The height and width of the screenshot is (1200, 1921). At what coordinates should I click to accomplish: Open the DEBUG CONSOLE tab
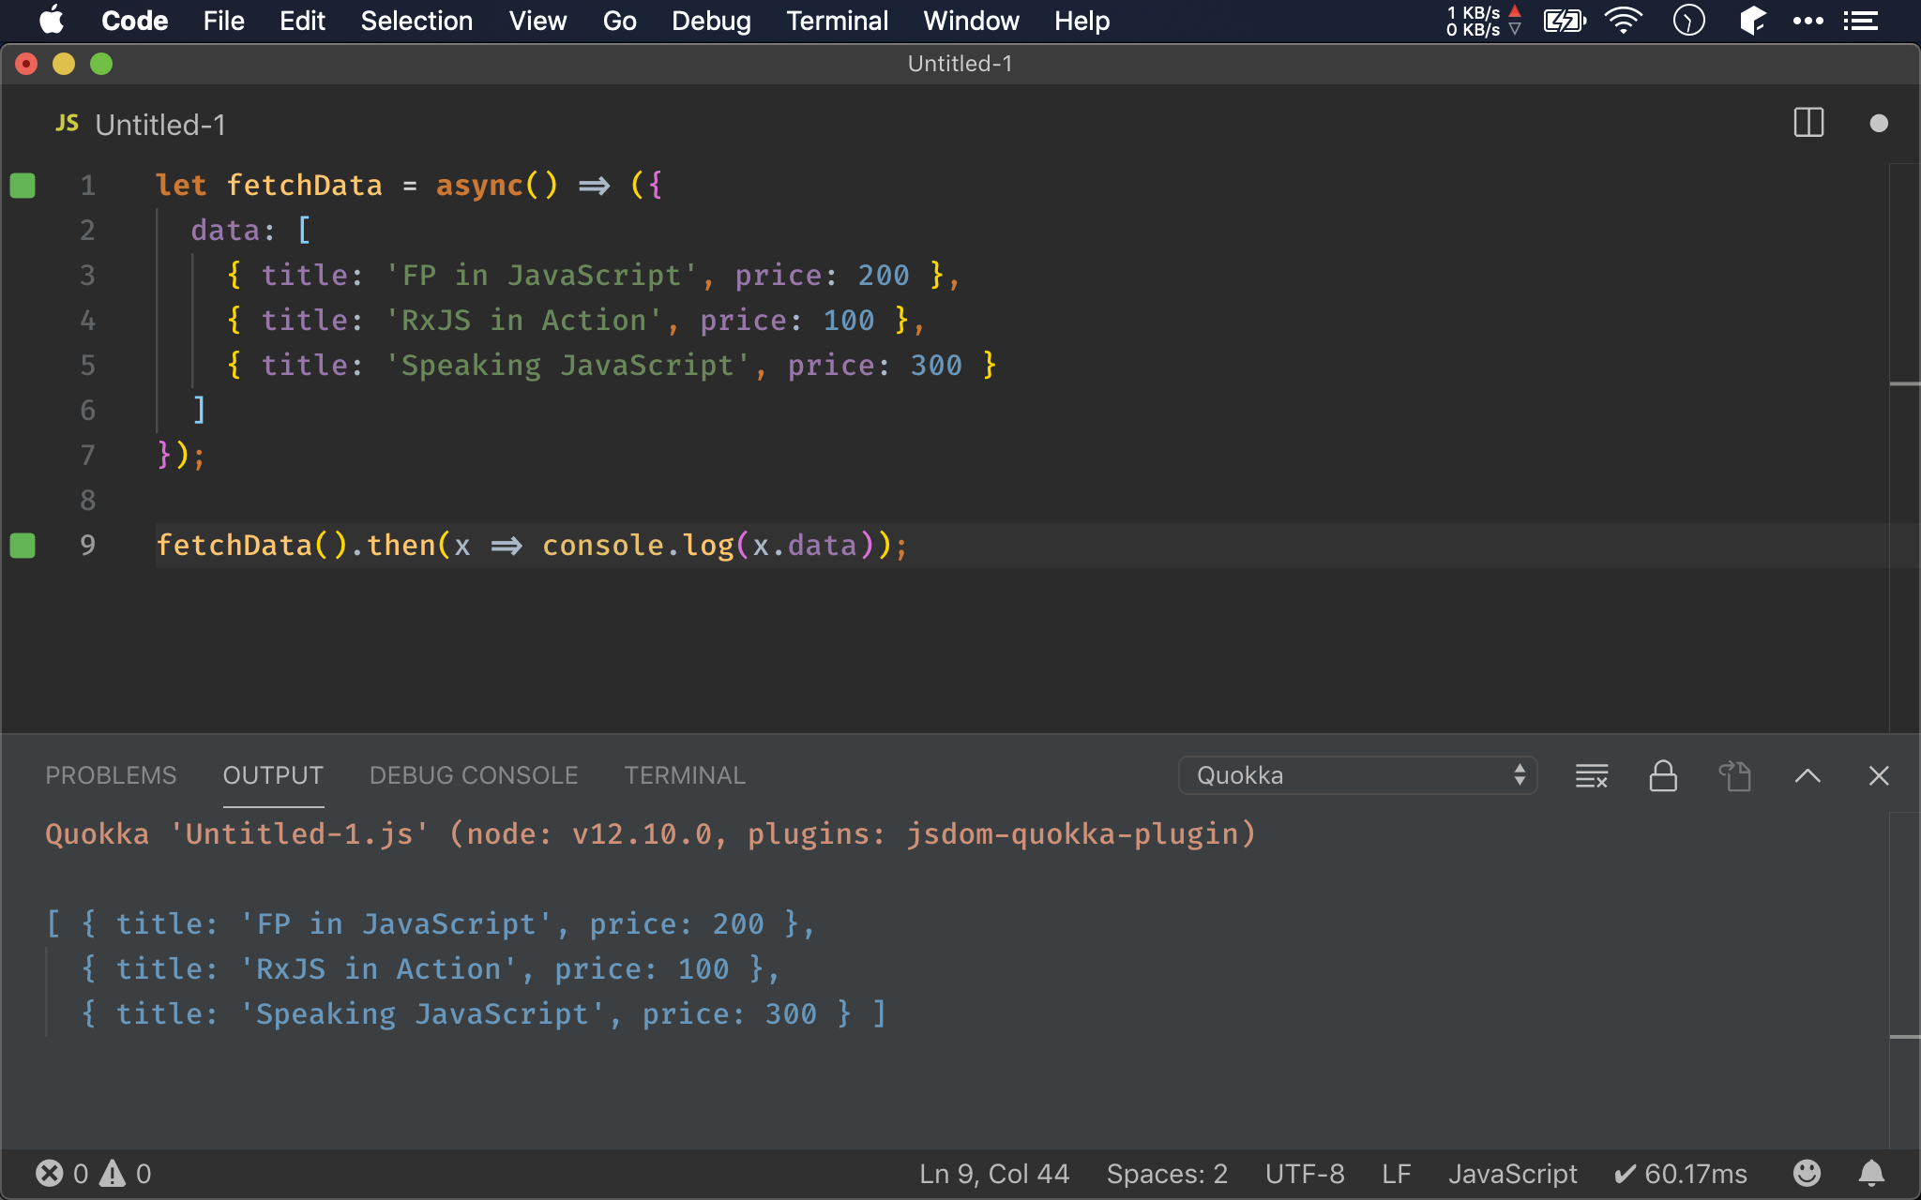click(x=474, y=776)
